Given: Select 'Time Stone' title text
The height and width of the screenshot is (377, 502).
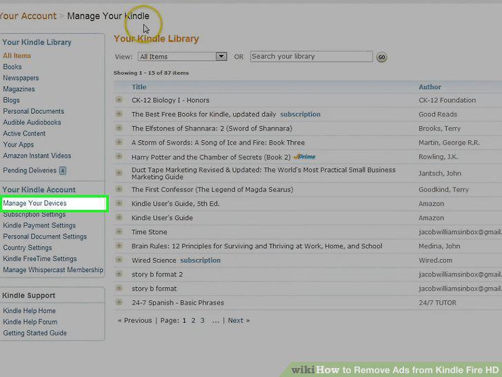Looking at the screenshot, I should point(149,232).
